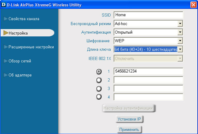Expand the Длина ключа dropdown arrow

(x=180, y=49)
